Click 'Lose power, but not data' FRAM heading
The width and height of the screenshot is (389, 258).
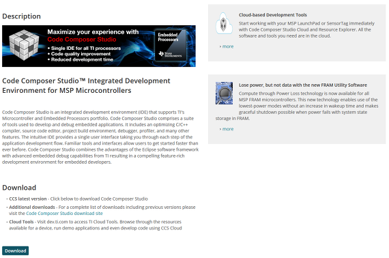tap(302, 85)
